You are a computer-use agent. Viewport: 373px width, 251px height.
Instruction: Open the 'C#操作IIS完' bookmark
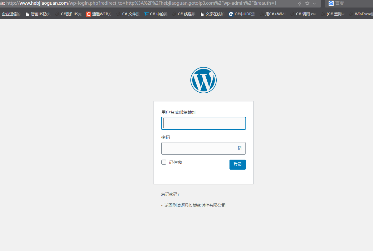coord(69,14)
